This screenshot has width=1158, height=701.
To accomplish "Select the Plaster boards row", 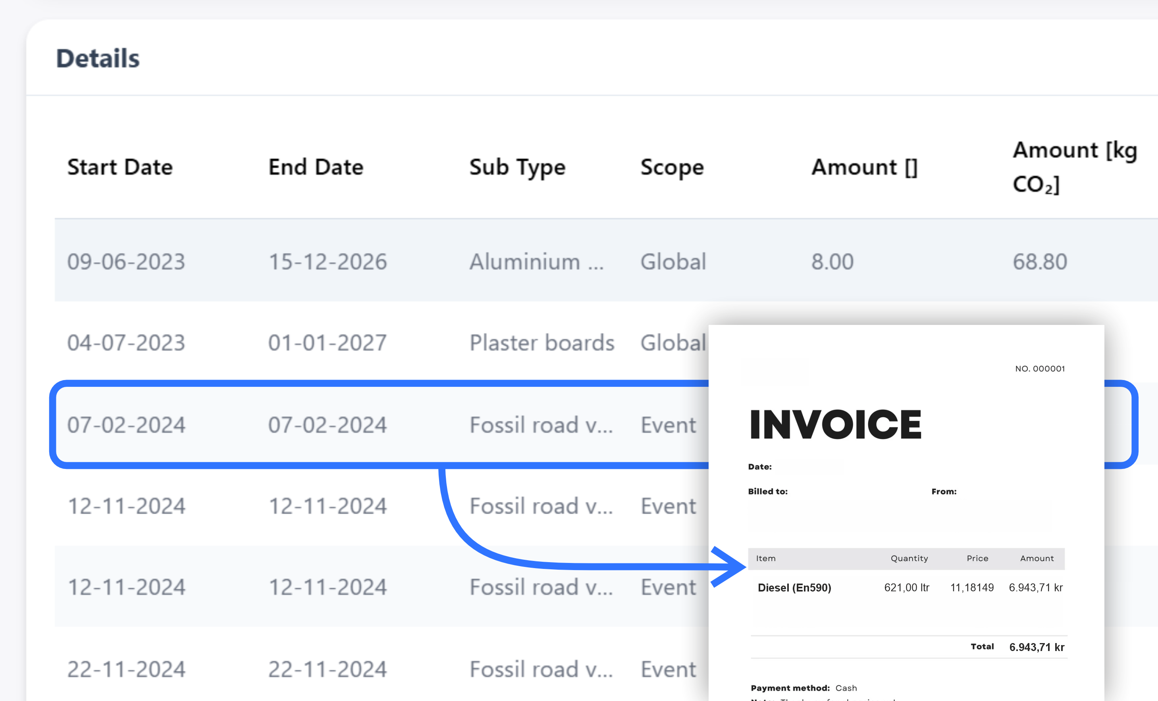I will (x=541, y=343).
